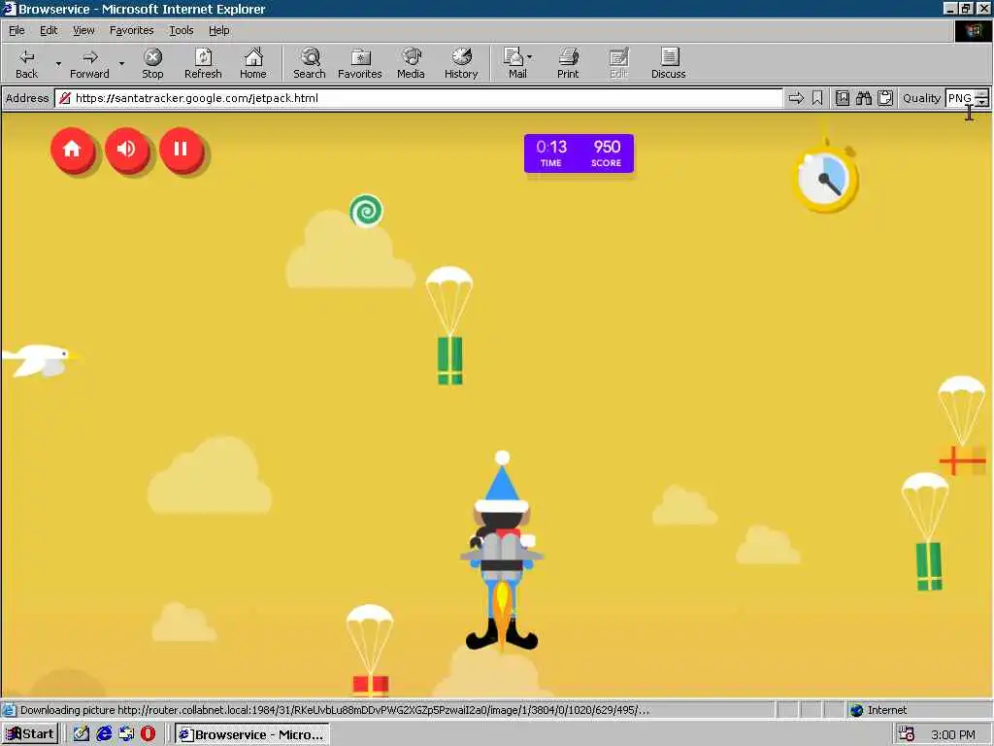Image resolution: width=994 pixels, height=746 pixels.
Task: Click the red Home button in game
Action: click(x=72, y=150)
